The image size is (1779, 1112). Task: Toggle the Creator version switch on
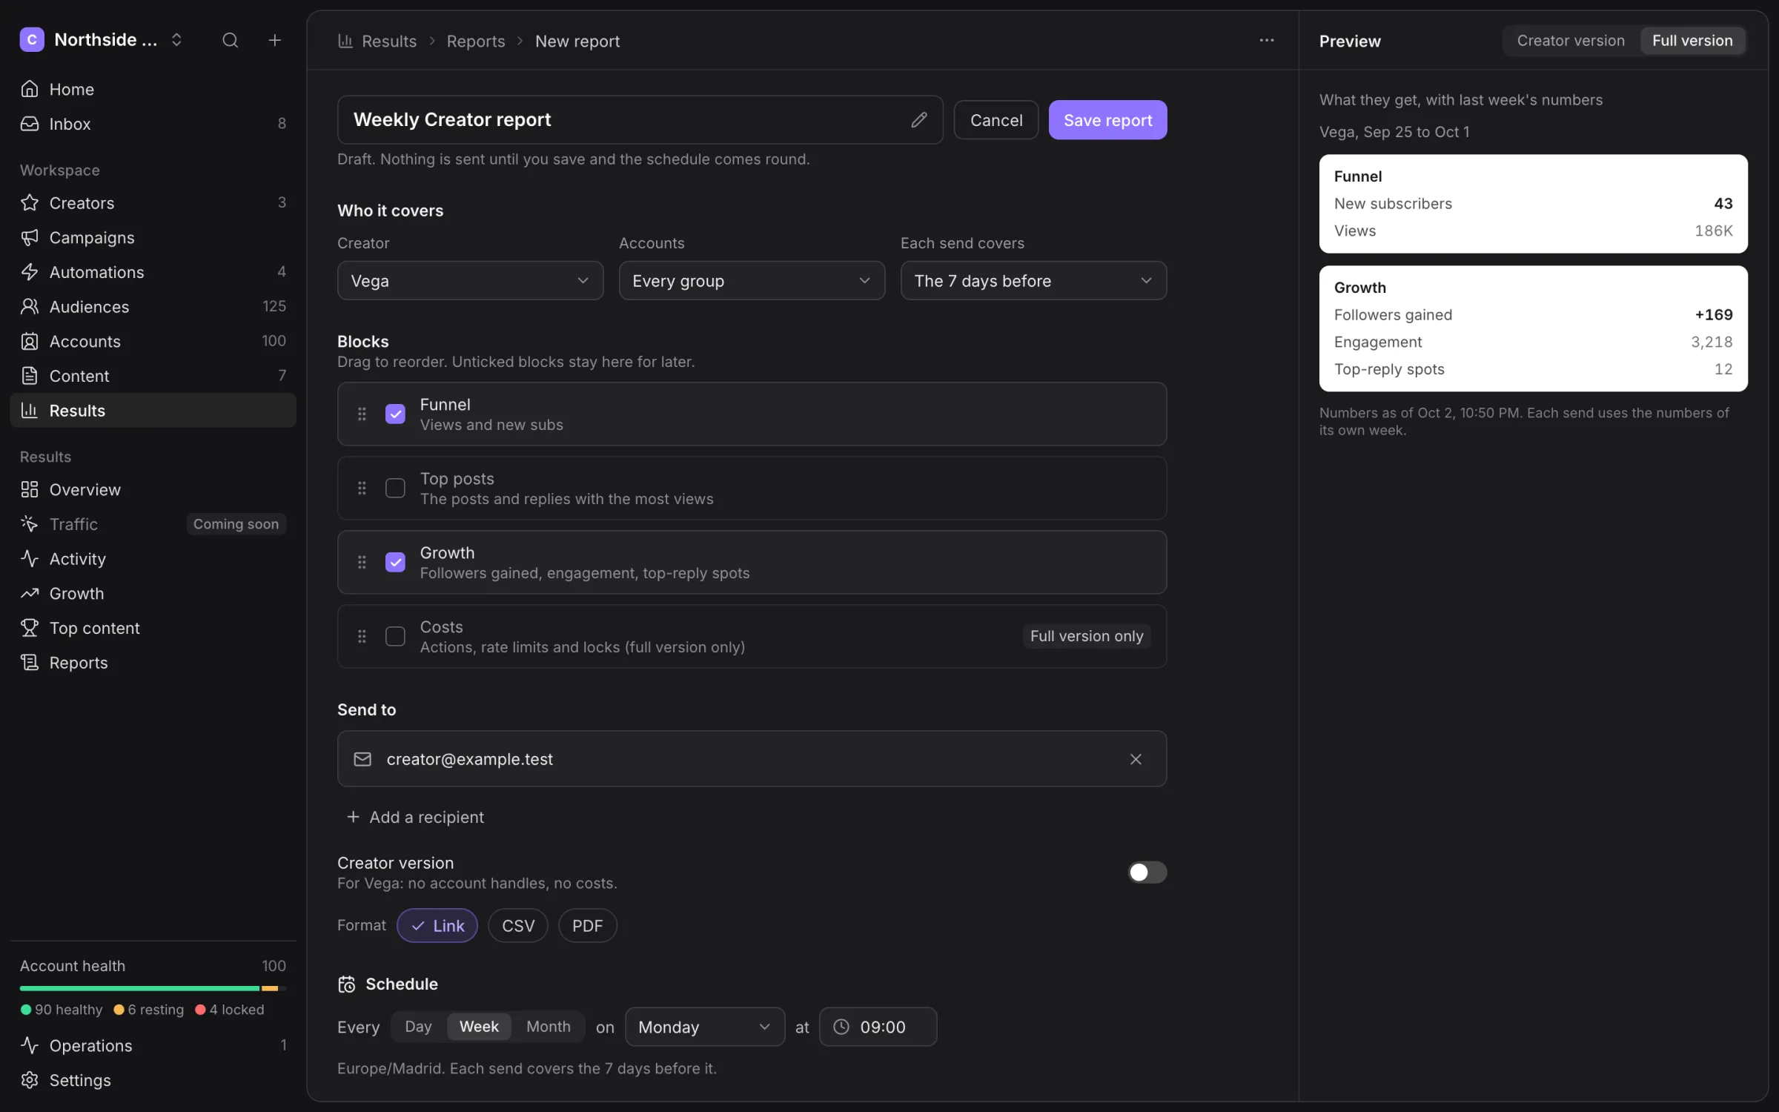(1147, 872)
